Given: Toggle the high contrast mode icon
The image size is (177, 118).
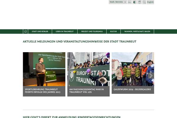Looking at the screenshot, I should (135, 2).
